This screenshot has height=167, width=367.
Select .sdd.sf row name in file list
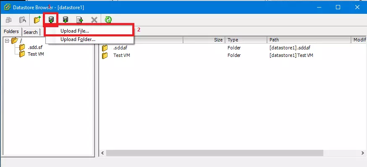121,48
